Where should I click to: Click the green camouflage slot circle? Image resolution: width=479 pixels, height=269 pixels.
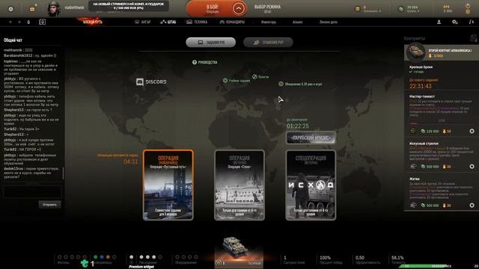pyautogui.click(x=96, y=257)
